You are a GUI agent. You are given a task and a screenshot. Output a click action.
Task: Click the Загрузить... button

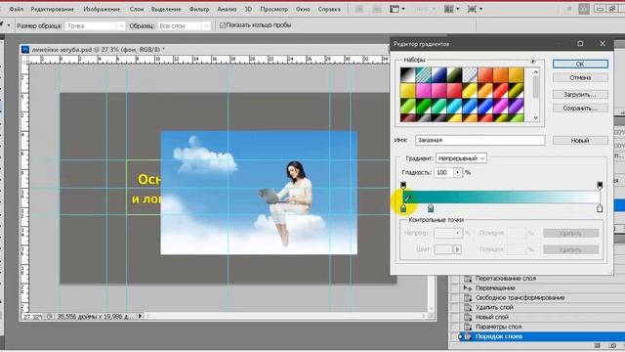pos(580,95)
